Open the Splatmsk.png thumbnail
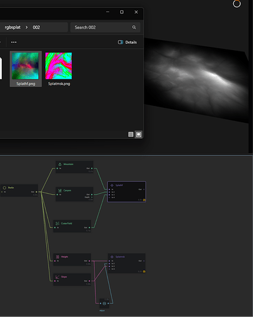Screen dimensions: 253x317 point(59,66)
